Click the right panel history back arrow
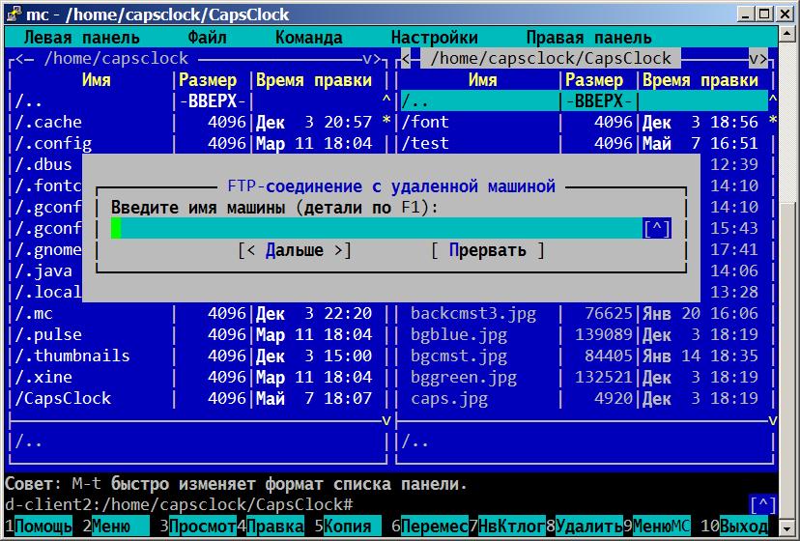This screenshot has height=541, width=800. 406,59
